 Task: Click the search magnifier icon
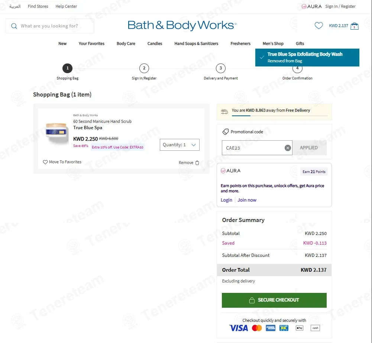(x=14, y=26)
